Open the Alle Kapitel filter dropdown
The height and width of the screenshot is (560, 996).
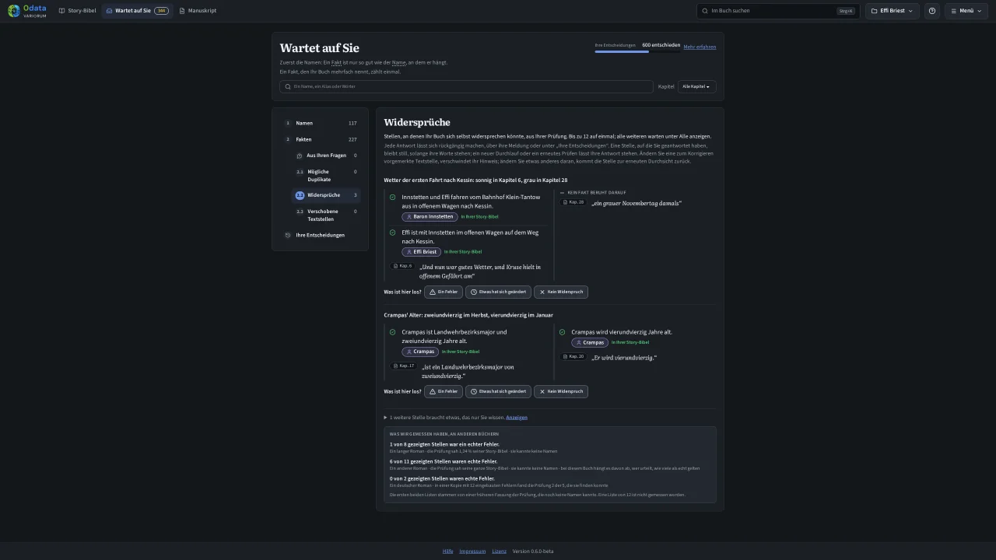point(696,86)
